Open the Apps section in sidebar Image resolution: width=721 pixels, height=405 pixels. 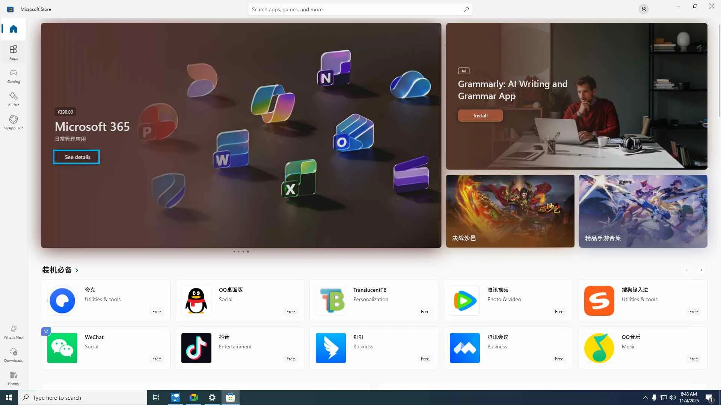point(14,52)
